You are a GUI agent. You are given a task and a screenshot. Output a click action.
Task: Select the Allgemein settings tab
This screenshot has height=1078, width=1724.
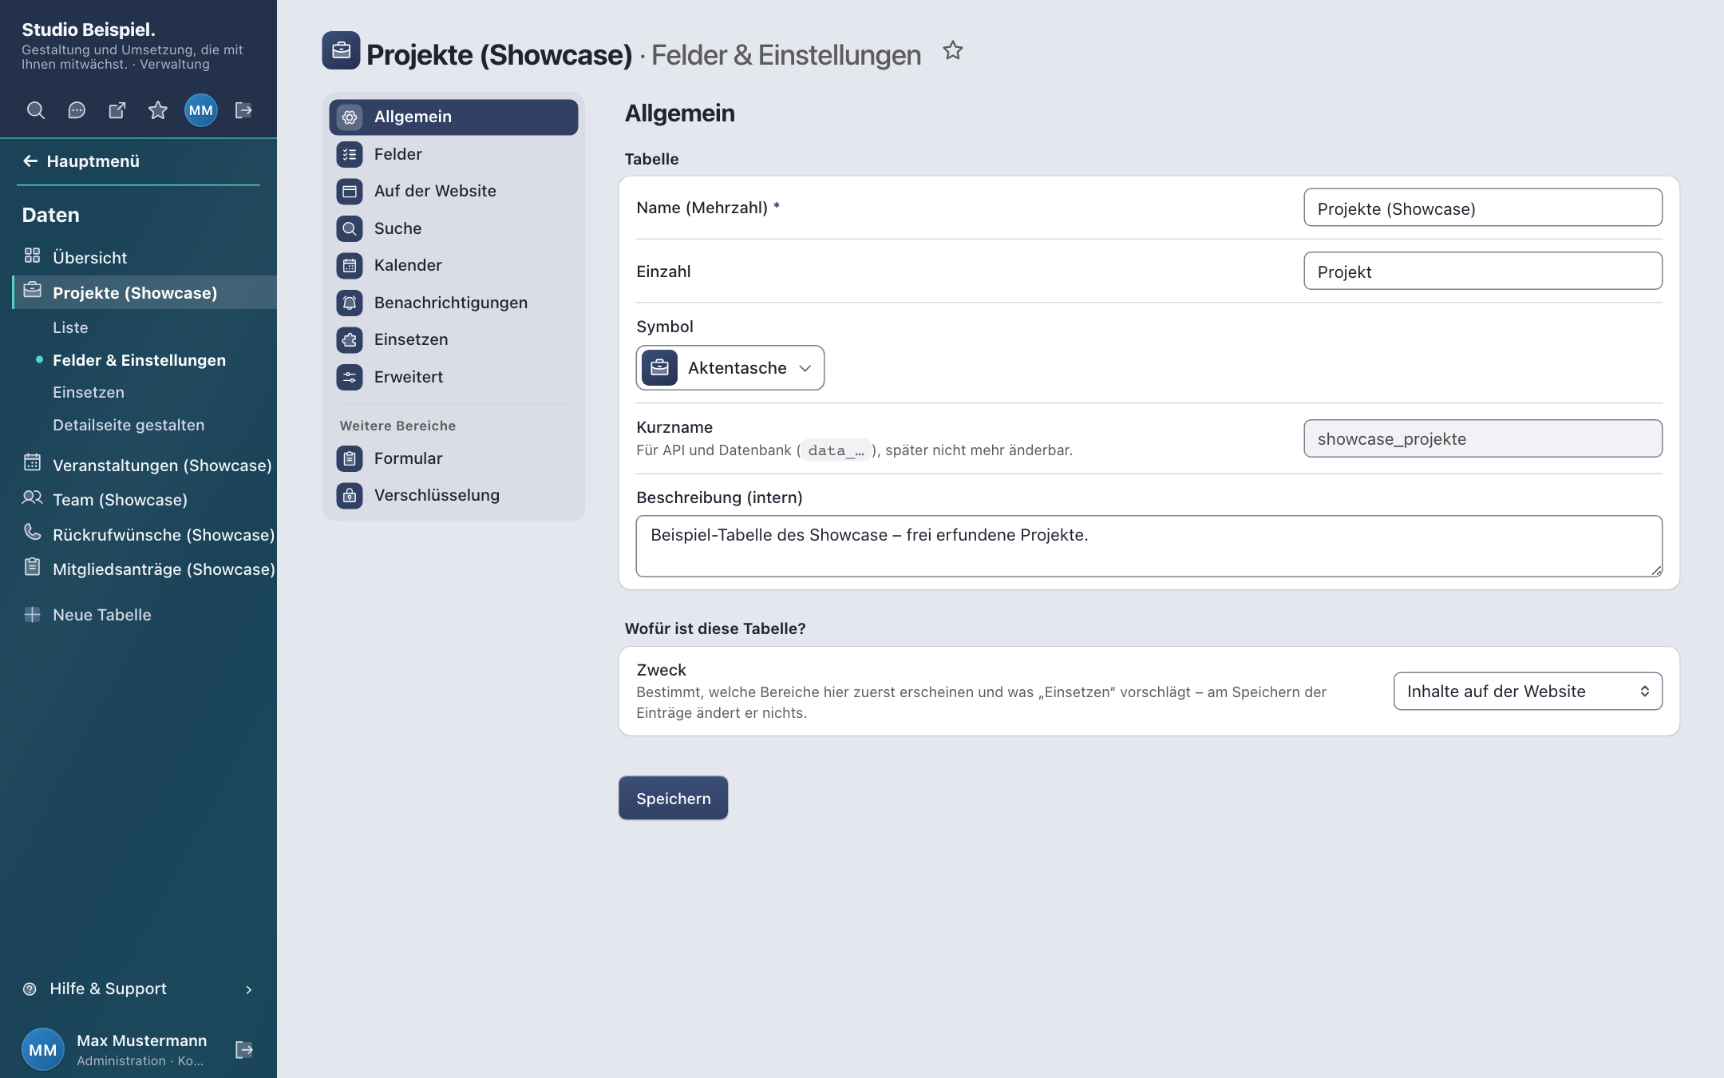click(x=453, y=117)
